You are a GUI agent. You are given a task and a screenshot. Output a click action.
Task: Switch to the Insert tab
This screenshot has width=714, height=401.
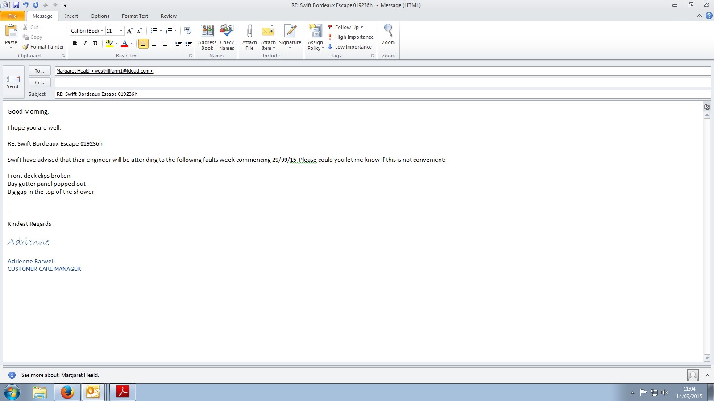71,16
